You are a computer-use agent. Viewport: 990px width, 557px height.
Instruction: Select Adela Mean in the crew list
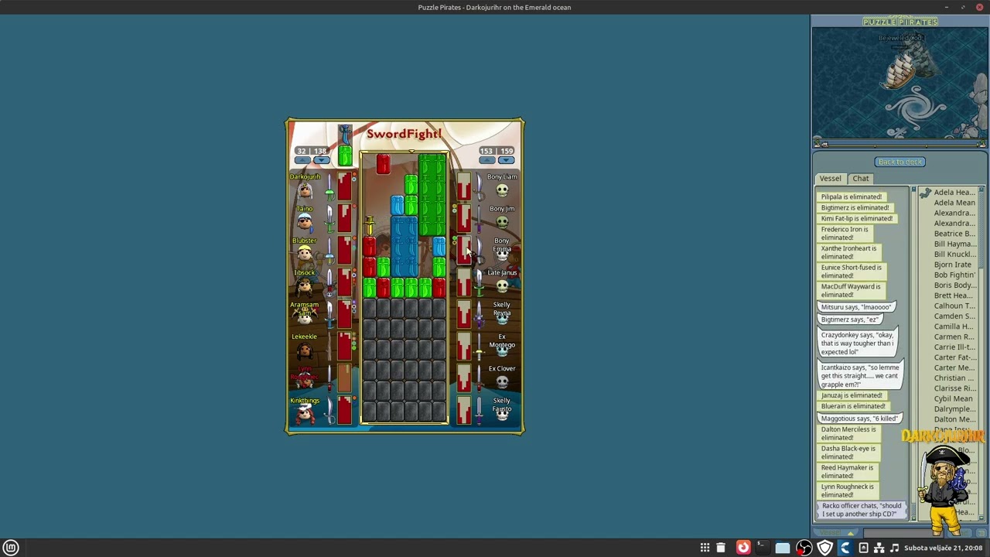(954, 203)
